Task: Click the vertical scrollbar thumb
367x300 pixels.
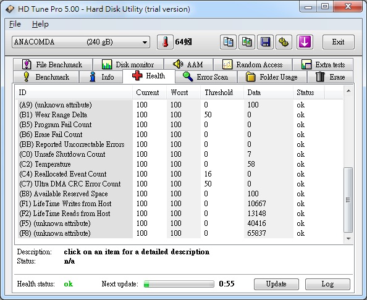Action: coord(348,200)
